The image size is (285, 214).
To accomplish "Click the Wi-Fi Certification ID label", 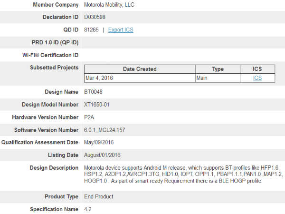I will pos(50,55).
